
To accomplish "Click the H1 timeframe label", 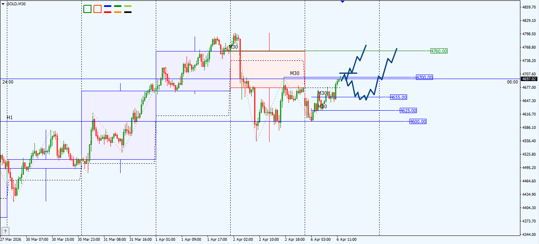I will [x=10, y=118].
